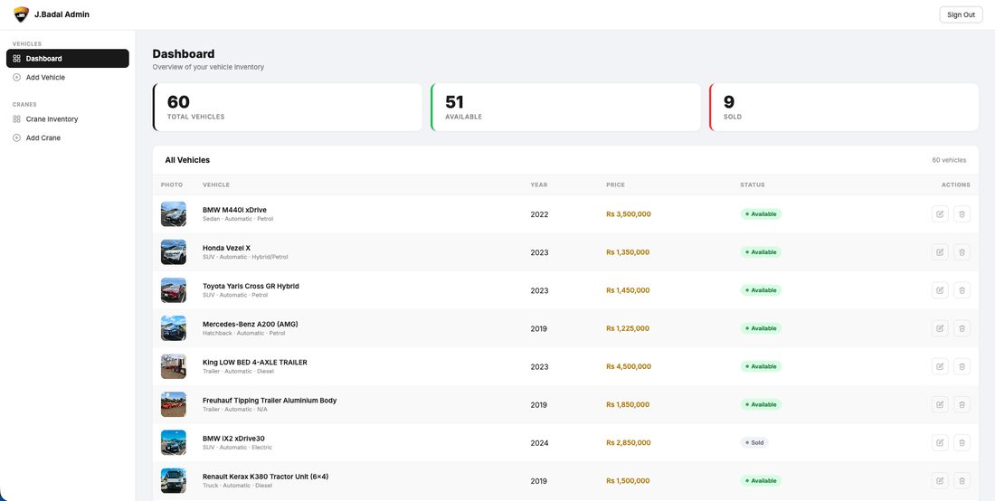Open the BMW iX2 xDrive30 photo thumbnail

(174, 442)
